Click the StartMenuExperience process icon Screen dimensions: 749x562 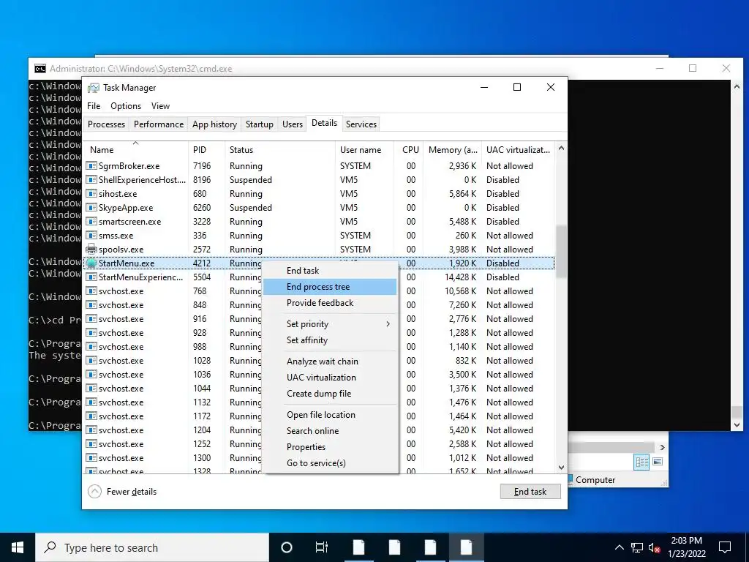91,277
